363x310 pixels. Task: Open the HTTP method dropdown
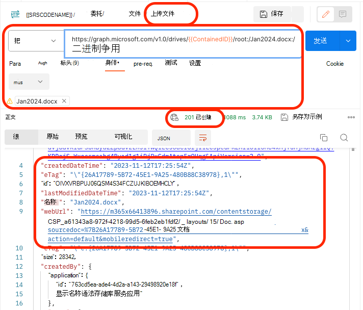coord(36,41)
